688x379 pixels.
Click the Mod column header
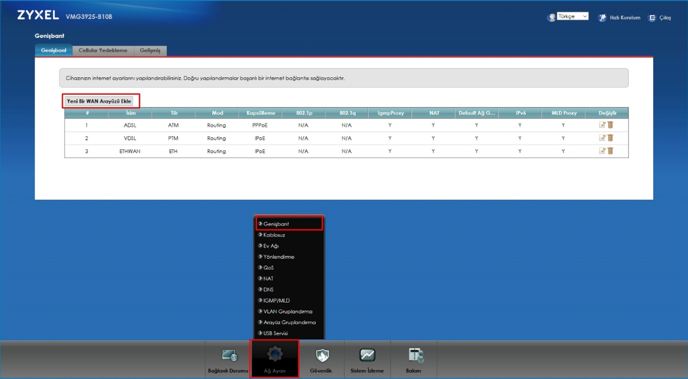point(217,113)
